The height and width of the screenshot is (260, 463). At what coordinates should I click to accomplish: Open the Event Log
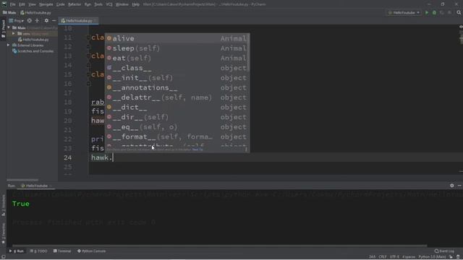[x=444, y=251]
